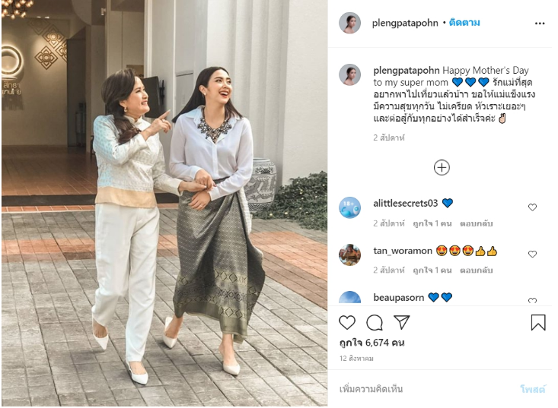This screenshot has width=558, height=408.
Task: View the 6,674 likes list
Action: tap(372, 343)
